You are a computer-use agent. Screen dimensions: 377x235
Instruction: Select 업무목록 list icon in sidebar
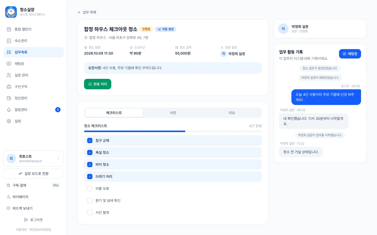[9, 52]
